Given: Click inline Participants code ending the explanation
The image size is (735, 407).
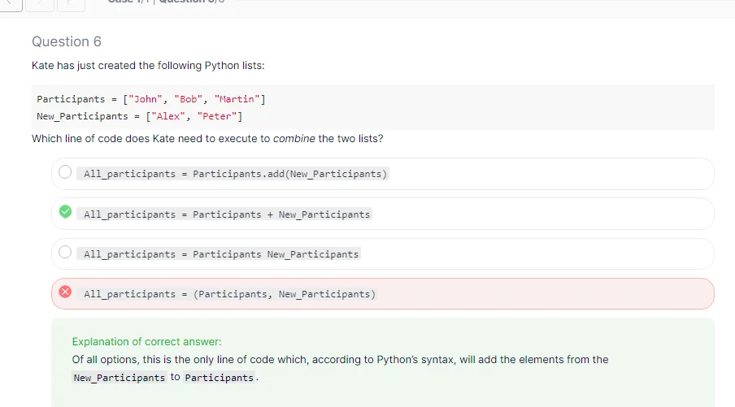Looking at the screenshot, I should point(220,378).
